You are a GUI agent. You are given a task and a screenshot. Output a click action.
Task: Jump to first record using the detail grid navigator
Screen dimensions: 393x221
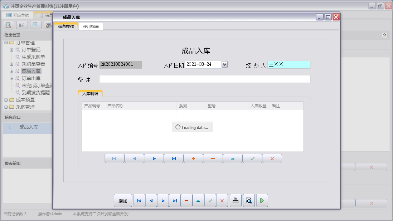(x=114, y=158)
